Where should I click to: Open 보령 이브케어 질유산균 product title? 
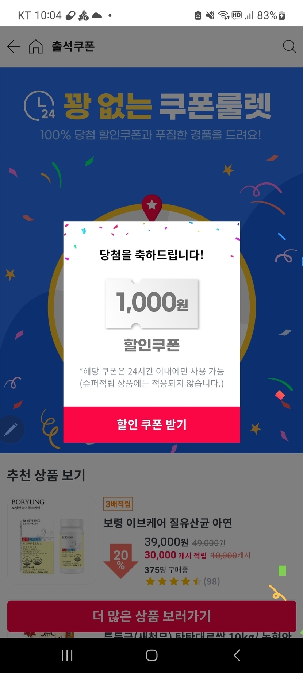point(168,523)
